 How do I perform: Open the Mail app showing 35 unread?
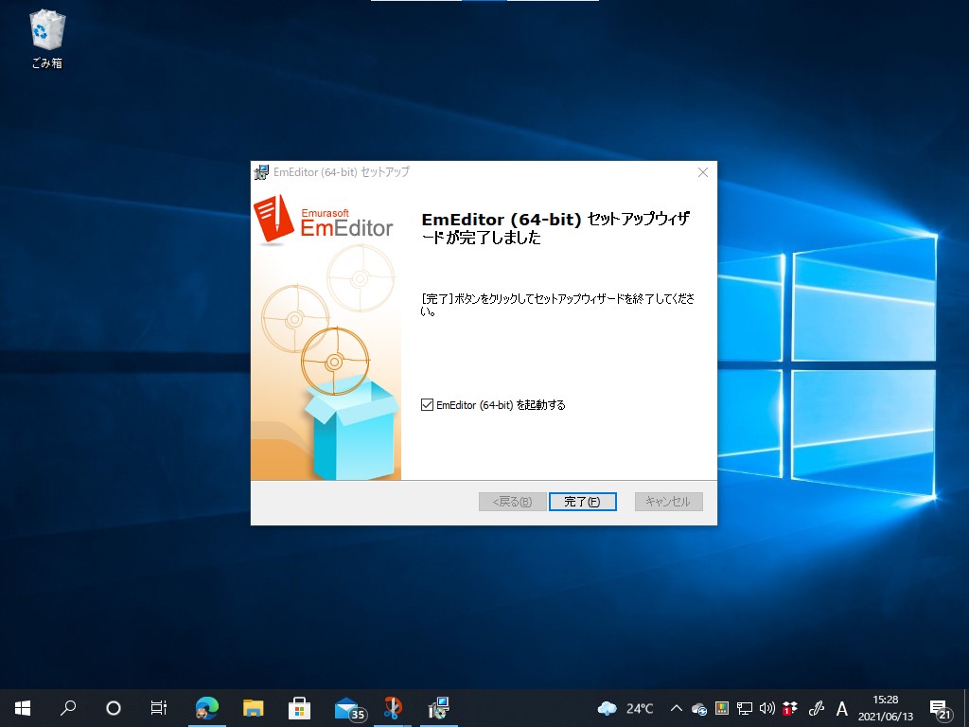345,707
